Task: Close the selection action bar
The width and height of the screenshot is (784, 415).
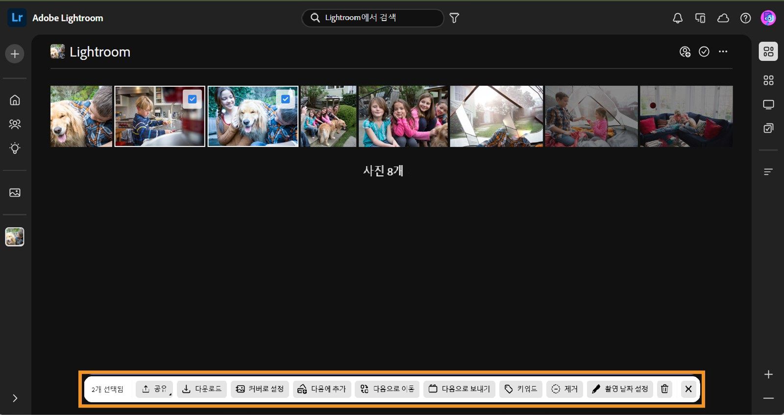Action: pyautogui.click(x=688, y=389)
